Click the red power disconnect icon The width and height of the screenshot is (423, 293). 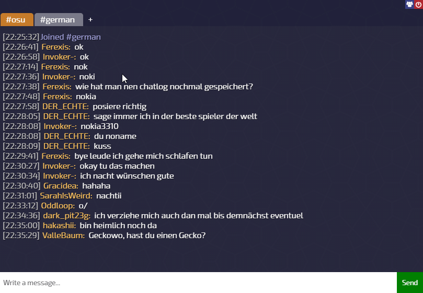(419, 4)
